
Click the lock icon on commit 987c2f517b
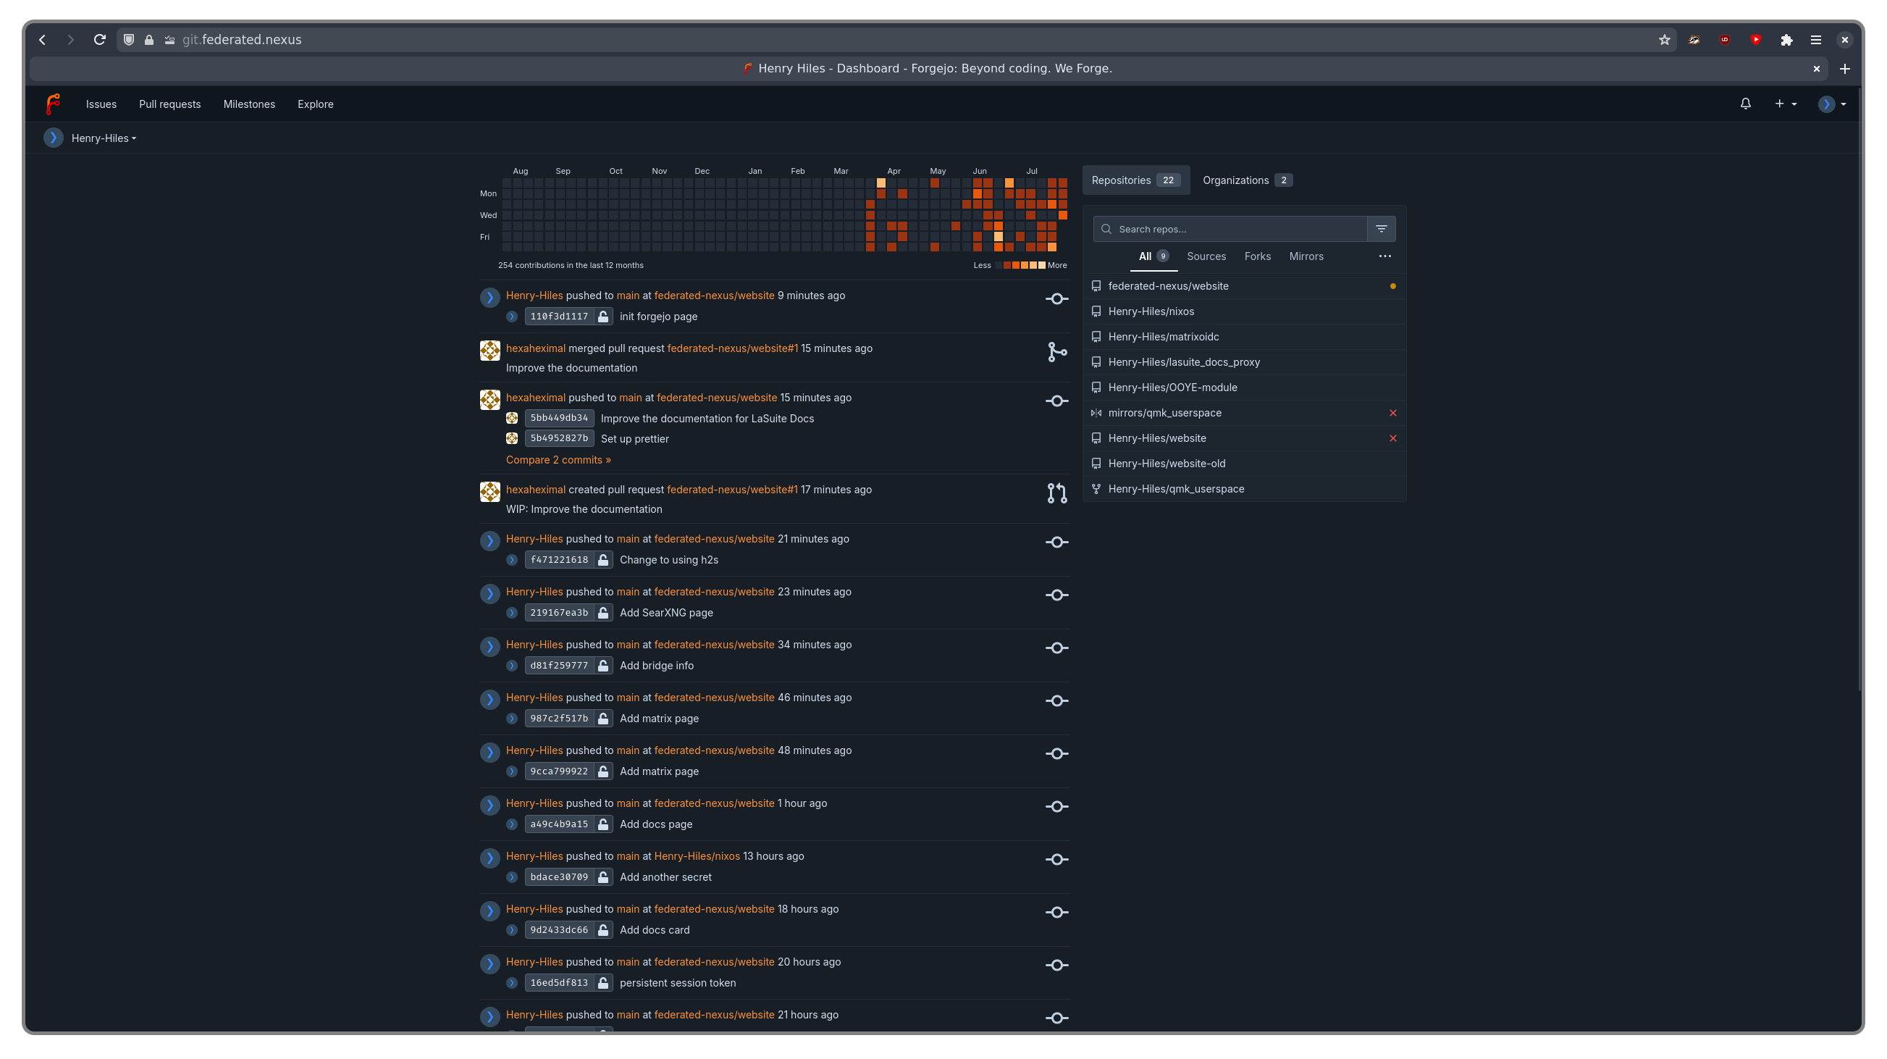pyautogui.click(x=603, y=719)
